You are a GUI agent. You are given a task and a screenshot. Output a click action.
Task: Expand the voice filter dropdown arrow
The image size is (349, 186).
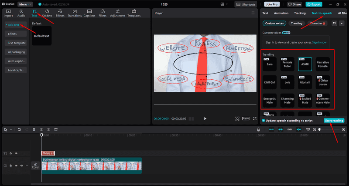pyautogui.click(x=342, y=24)
